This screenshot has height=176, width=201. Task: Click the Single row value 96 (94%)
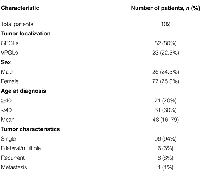(x=166, y=139)
